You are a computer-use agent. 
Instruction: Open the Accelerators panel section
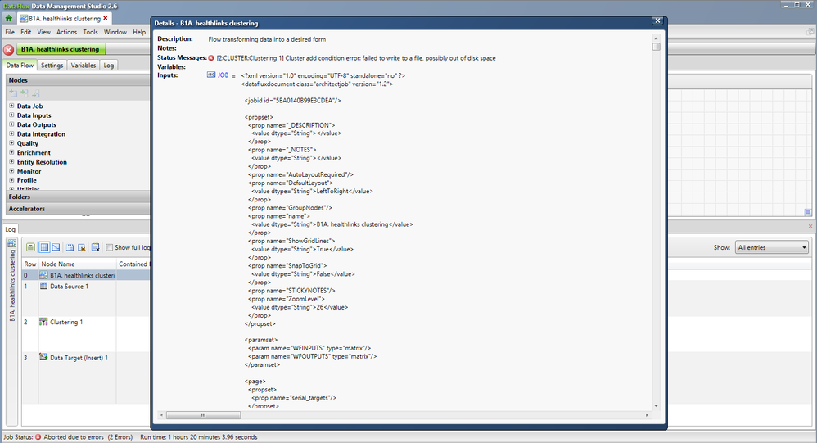point(78,209)
